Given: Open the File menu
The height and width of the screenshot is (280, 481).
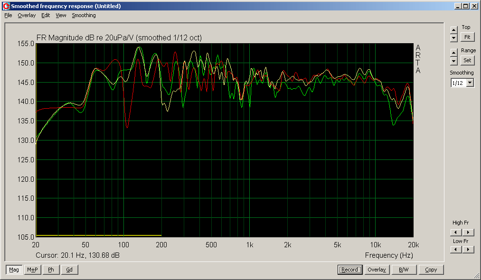Looking at the screenshot, I should tap(8, 15).
